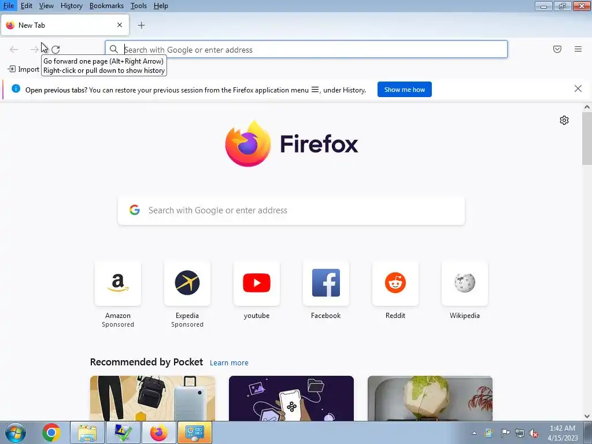592x444 pixels.
Task: Open file explorer from the taskbar
Action: coord(87,432)
